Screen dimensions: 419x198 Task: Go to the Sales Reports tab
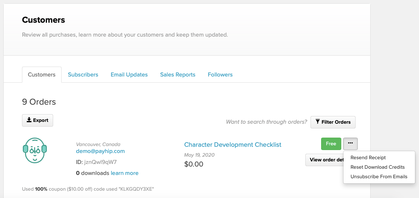178,75
